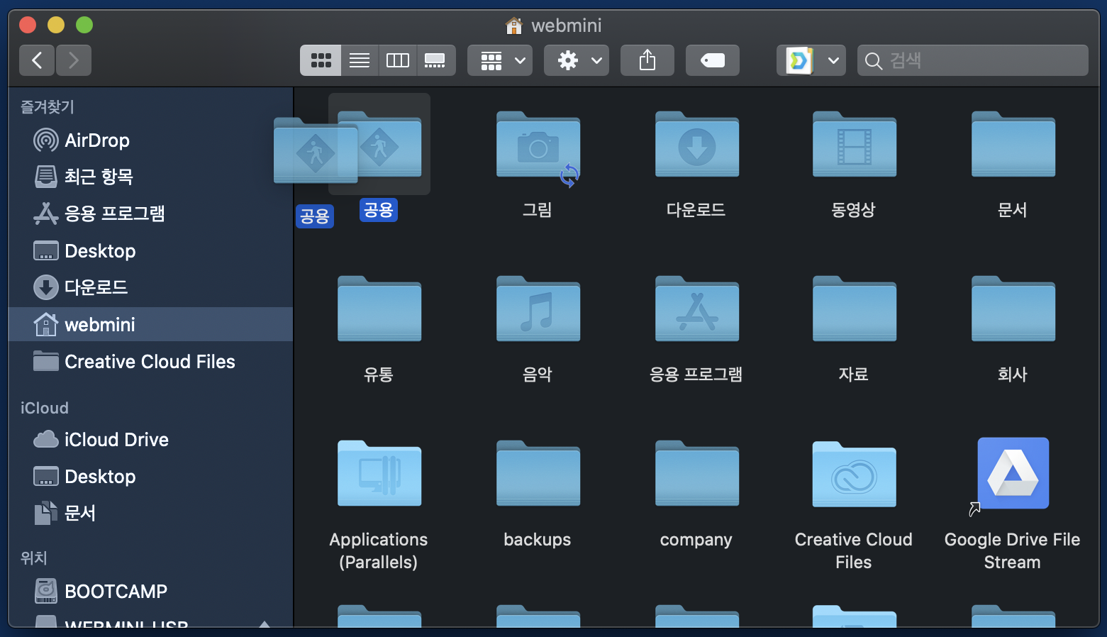This screenshot has width=1107, height=637.
Task: Switch to column view mode
Action: [x=397, y=60]
